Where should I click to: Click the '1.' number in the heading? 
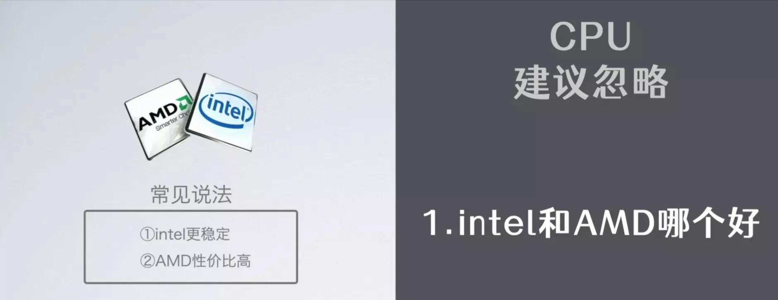438,224
